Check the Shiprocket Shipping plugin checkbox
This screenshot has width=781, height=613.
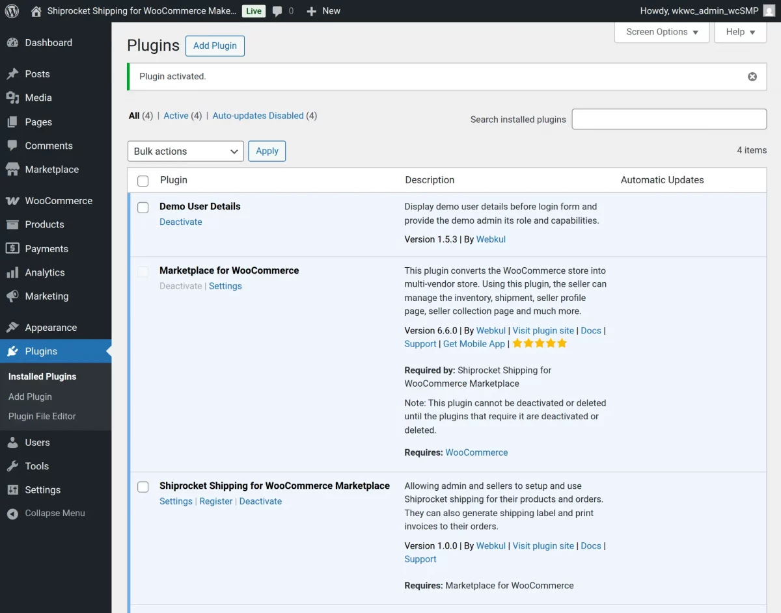143,487
